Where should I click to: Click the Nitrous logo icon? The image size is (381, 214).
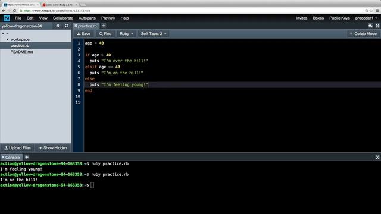coord(7,18)
